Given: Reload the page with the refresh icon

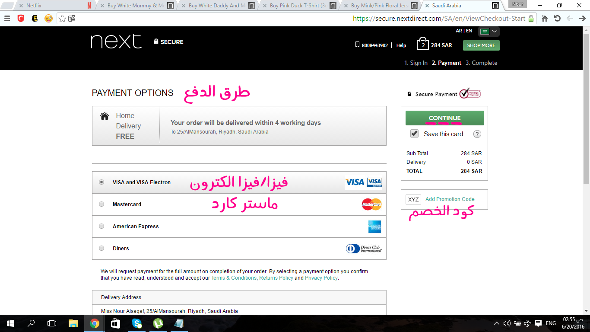Looking at the screenshot, I should coord(558,19).
